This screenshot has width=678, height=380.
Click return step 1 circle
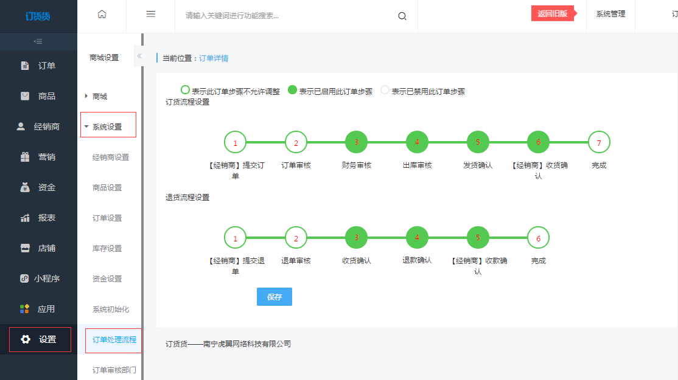[235, 238]
